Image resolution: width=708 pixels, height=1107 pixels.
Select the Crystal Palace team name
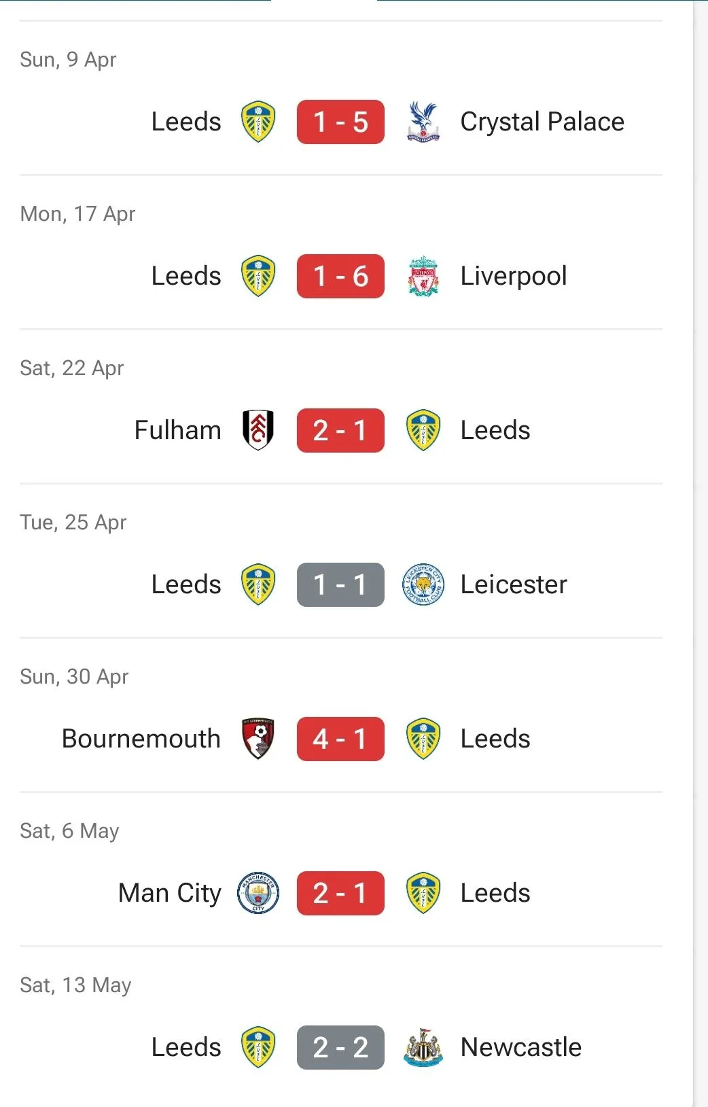click(542, 122)
